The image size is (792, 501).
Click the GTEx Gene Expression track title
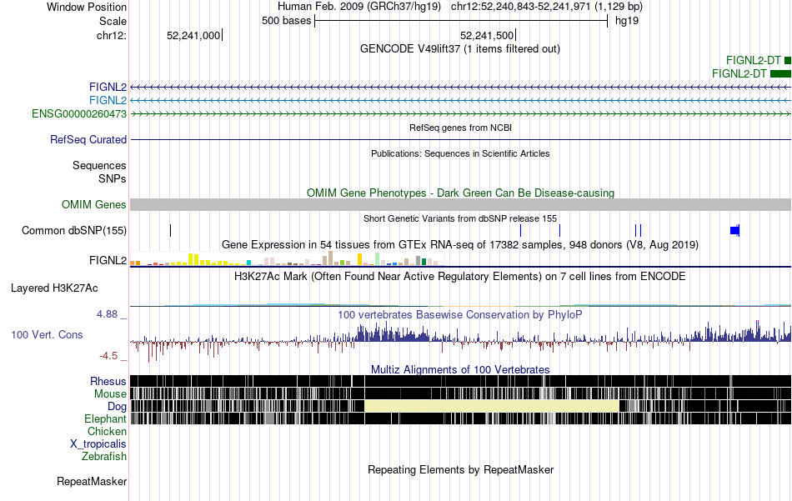tap(460, 245)
